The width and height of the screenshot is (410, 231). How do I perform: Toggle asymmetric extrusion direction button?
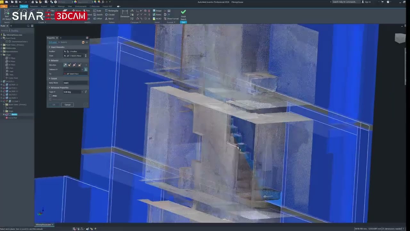[x=79, y=65]
